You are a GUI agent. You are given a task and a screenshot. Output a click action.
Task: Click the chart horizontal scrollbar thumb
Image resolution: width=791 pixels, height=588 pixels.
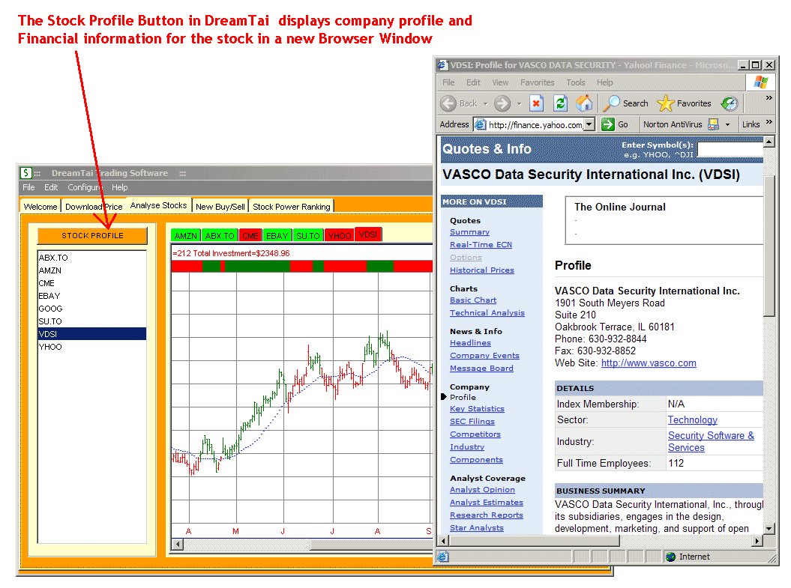[371, 544]
